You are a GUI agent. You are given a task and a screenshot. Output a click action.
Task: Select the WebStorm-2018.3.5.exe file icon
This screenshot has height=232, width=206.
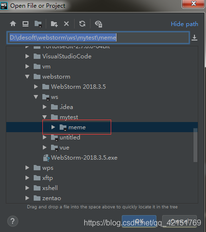pos(46,158)
